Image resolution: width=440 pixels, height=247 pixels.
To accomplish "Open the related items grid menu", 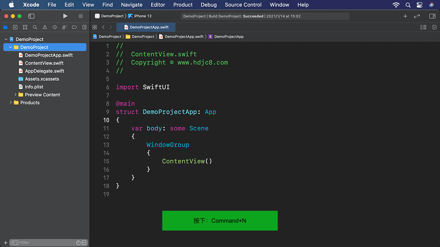I will tap(95, 27).
